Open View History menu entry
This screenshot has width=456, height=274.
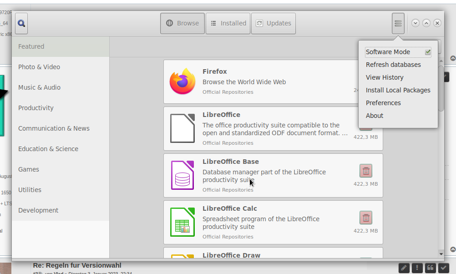(x=385, y=77)
